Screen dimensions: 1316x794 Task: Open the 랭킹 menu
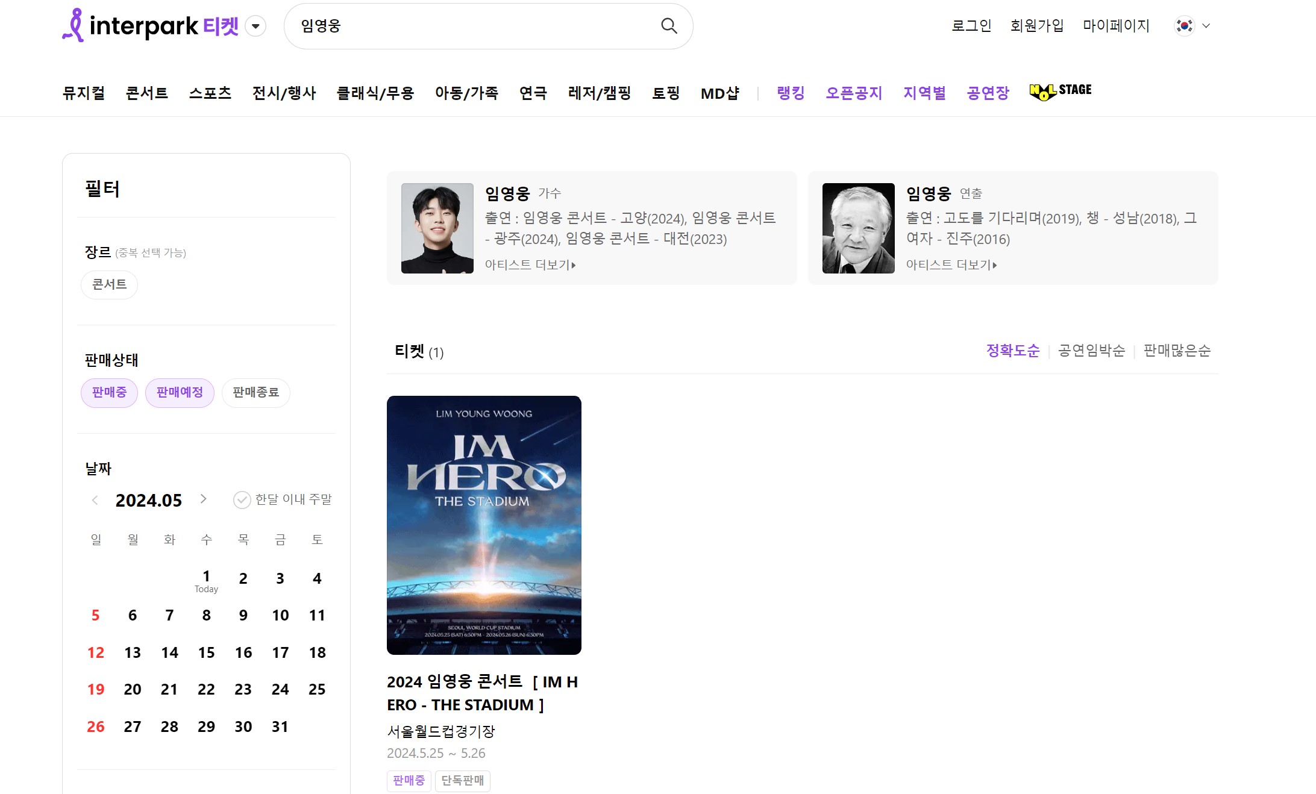tap(791, 93)
